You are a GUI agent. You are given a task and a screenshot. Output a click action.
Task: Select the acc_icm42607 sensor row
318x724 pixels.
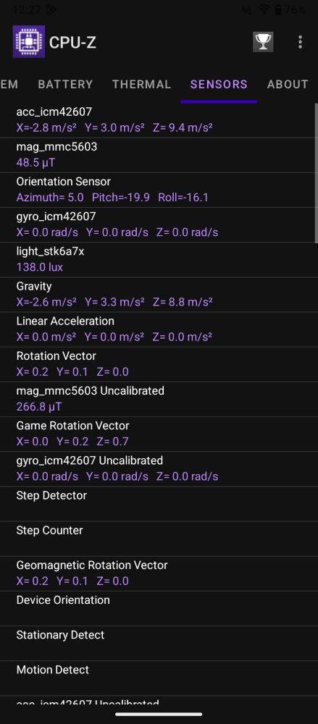(157, 120)
